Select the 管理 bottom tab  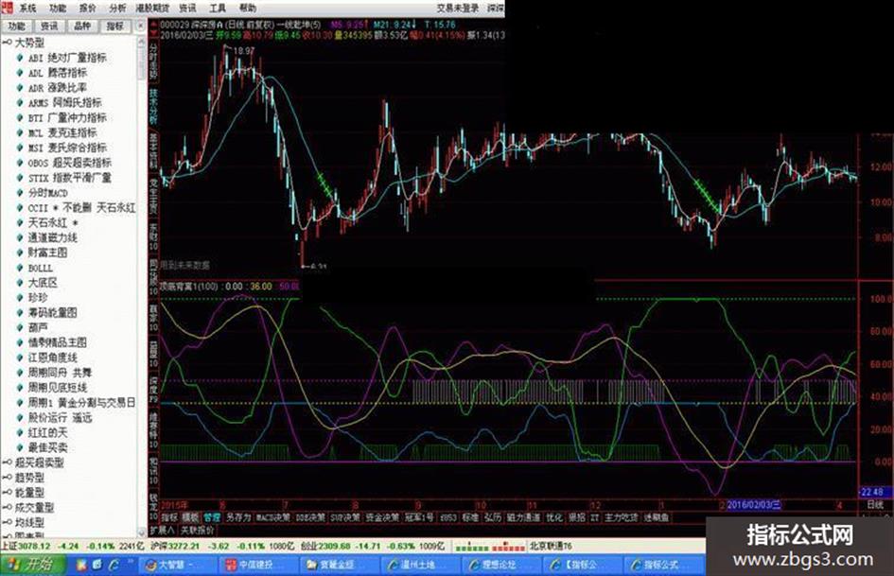pyautogui.click(x=212, y=517)
